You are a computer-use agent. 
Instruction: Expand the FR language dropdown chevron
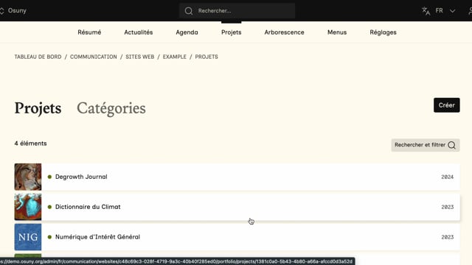[452, 11]
